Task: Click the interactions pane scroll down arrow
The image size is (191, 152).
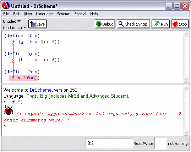Action: [x=186, y=132]
